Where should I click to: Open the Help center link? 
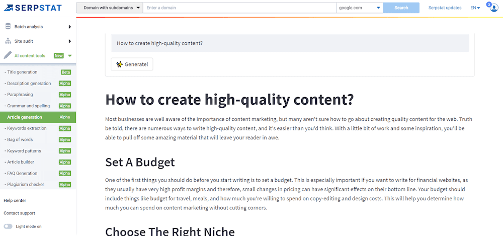click(x=15, y=200)
